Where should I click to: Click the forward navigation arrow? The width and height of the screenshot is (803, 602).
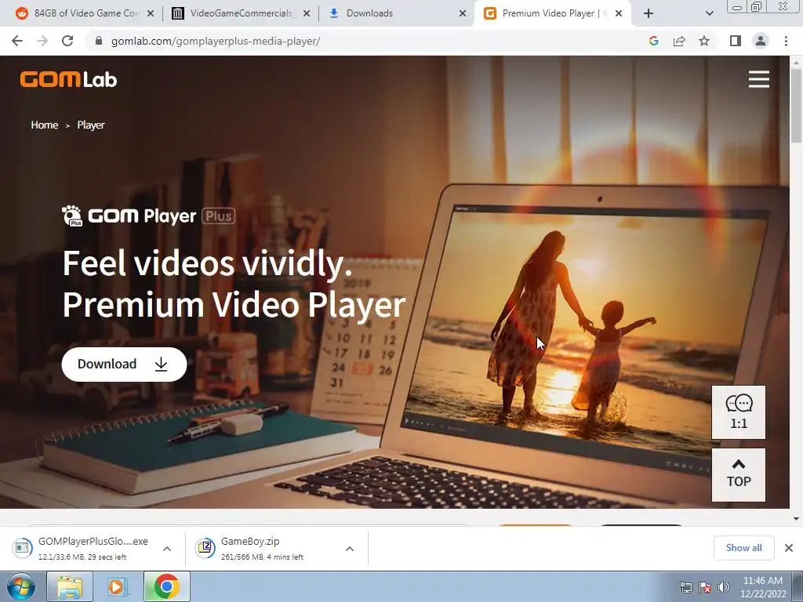click(42, 41)
